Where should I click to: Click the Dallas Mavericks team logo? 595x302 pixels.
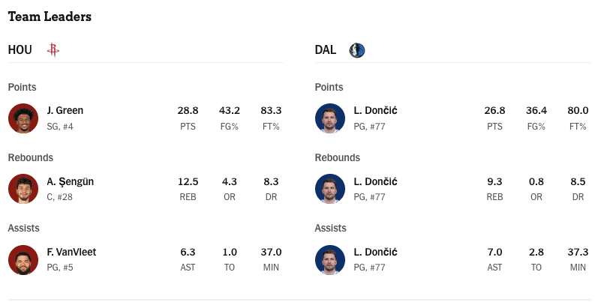(357, 50)
